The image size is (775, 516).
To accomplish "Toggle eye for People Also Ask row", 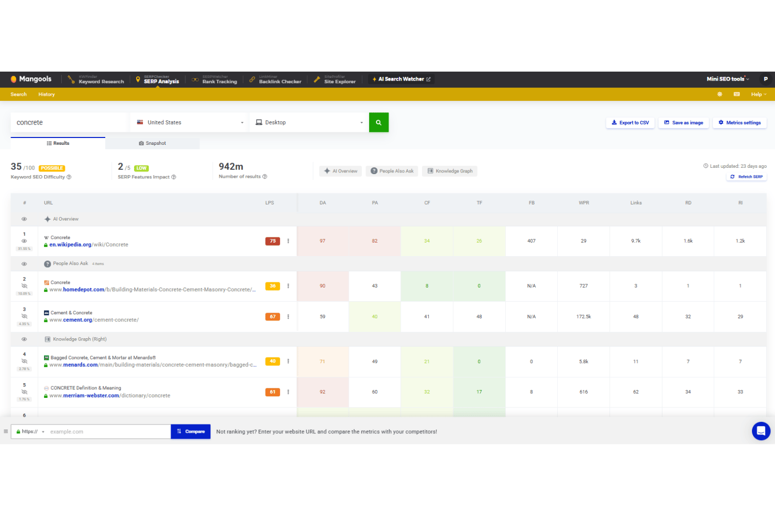I will [24, 264].
